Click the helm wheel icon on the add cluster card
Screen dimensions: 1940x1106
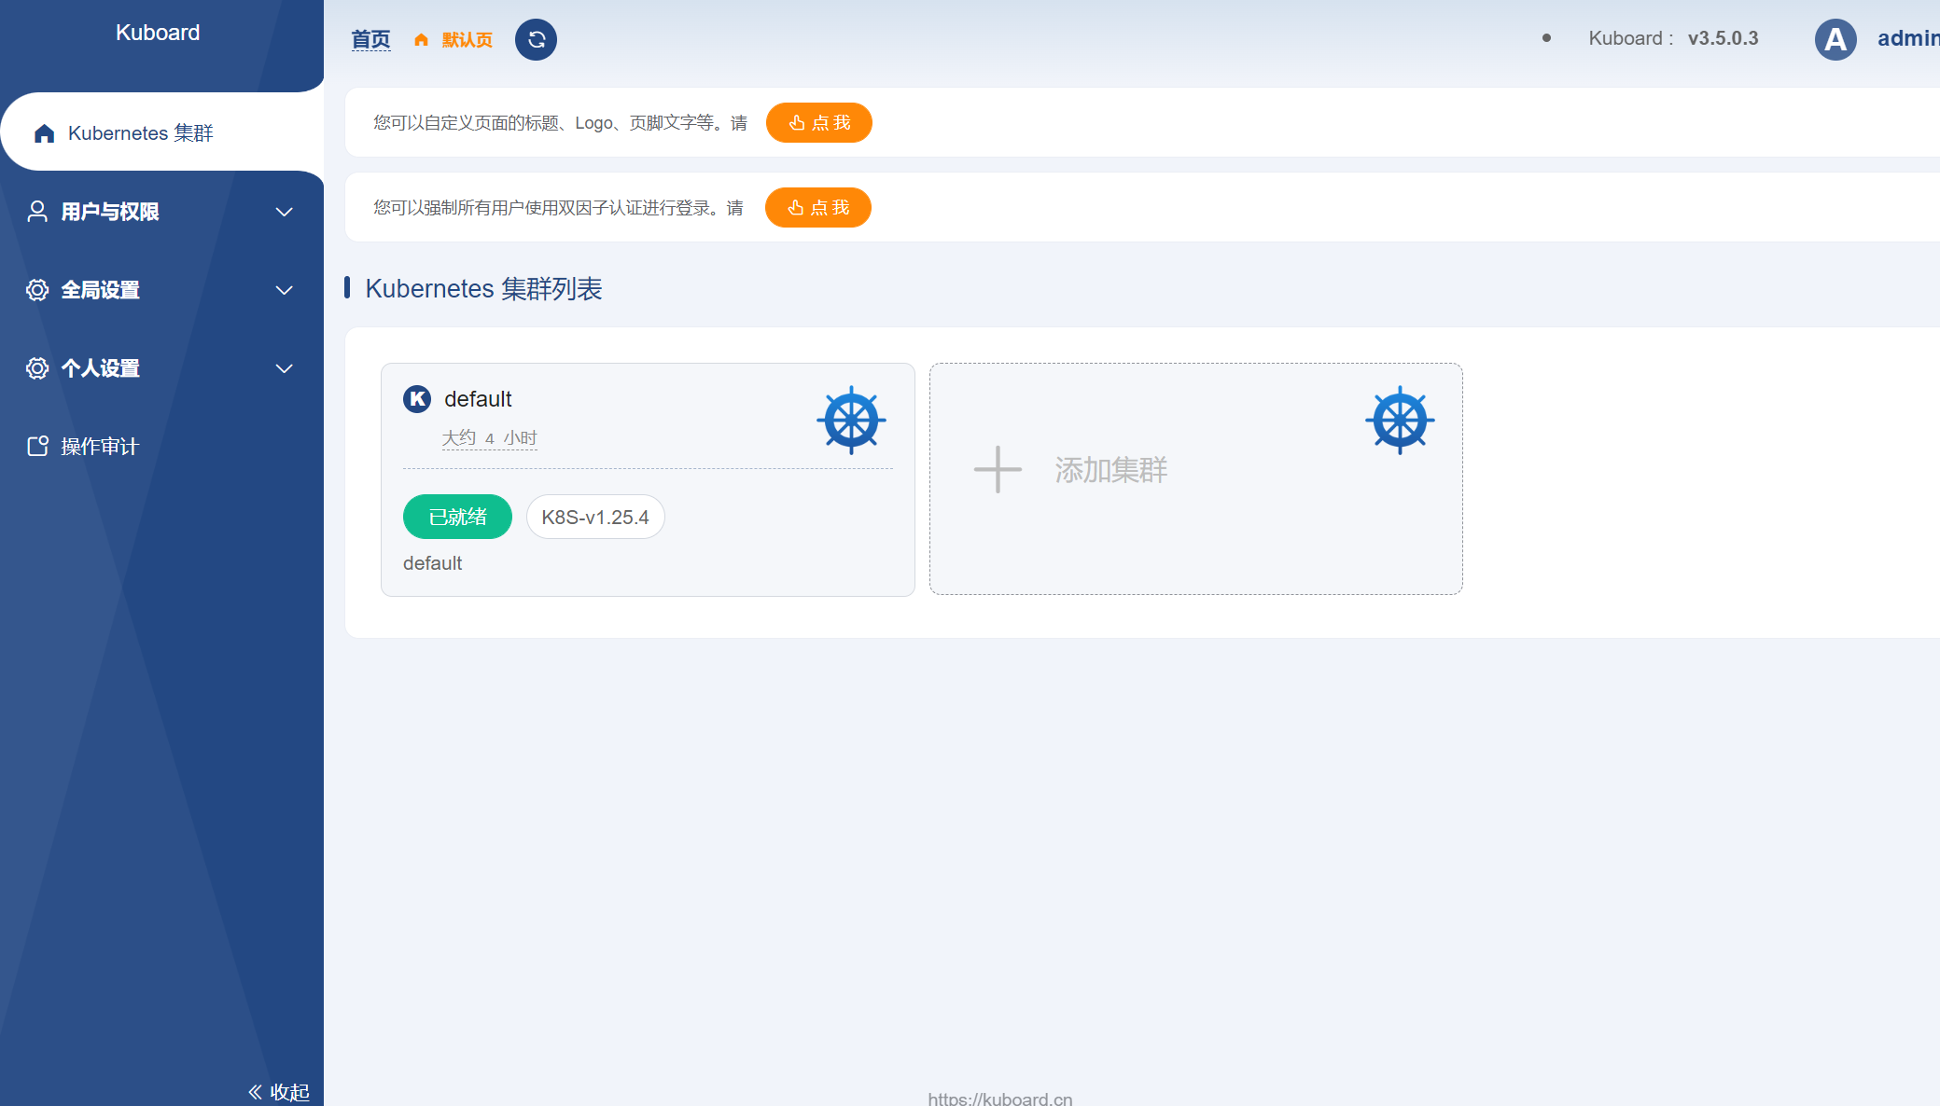click(1399, 421)
